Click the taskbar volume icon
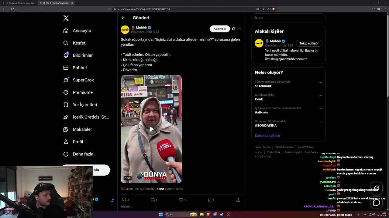389x218 pixels. click(374, 214)
